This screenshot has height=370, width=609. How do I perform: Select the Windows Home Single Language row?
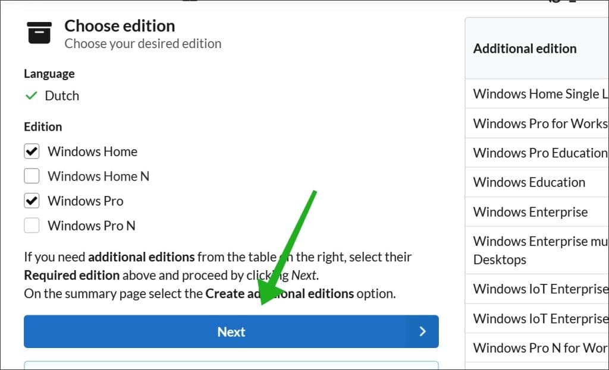[x=537, y=93]
